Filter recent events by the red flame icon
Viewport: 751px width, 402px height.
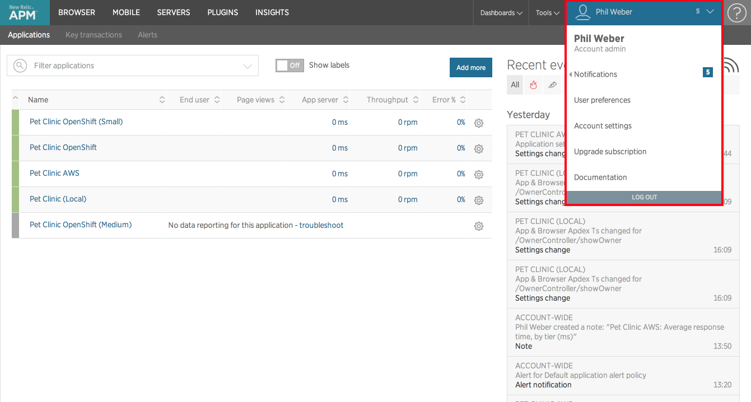[534, 85]
